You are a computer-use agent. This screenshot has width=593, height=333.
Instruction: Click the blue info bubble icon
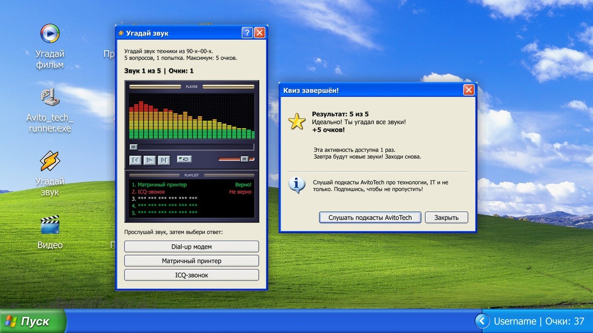(297, 185)
